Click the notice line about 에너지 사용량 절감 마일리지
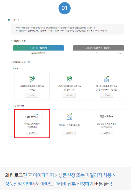This screenshot has height=190, width=131. [55, 28]
